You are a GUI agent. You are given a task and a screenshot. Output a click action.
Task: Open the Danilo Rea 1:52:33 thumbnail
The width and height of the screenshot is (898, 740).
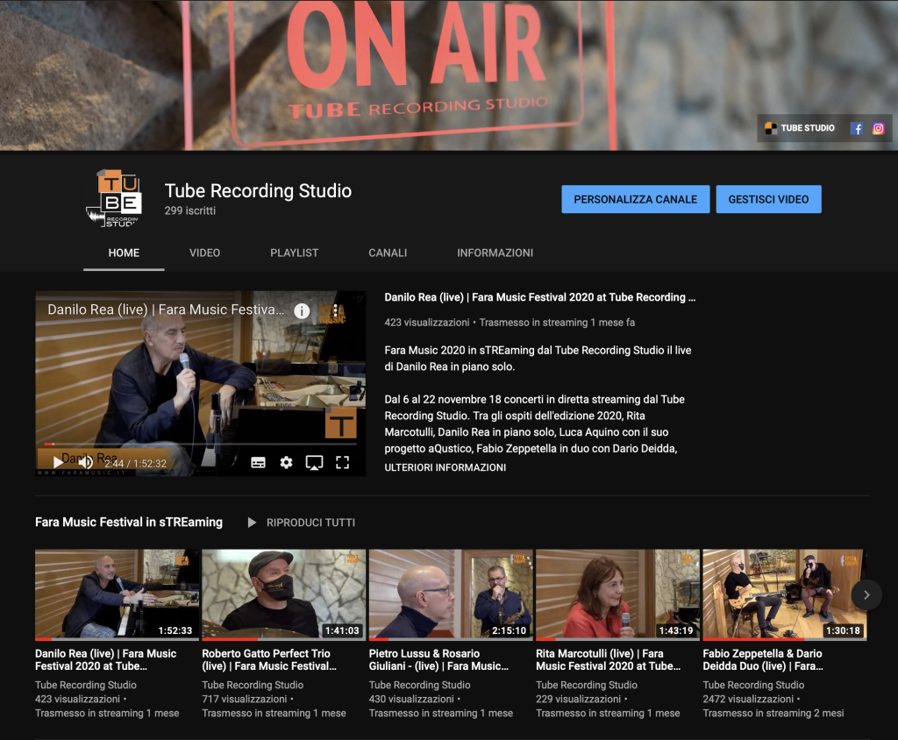coord(117,594)
